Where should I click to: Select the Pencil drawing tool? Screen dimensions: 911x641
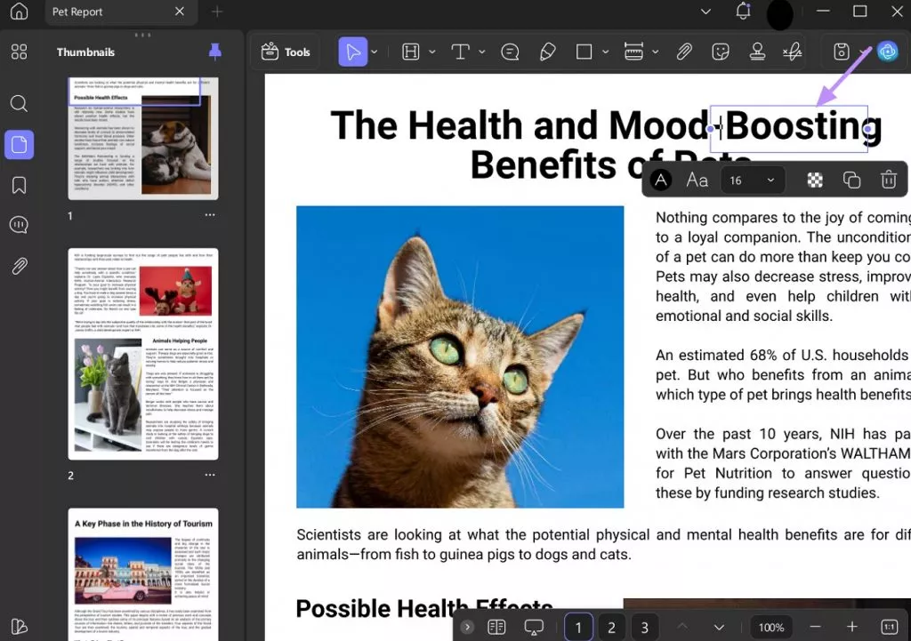tap(547, 52)
